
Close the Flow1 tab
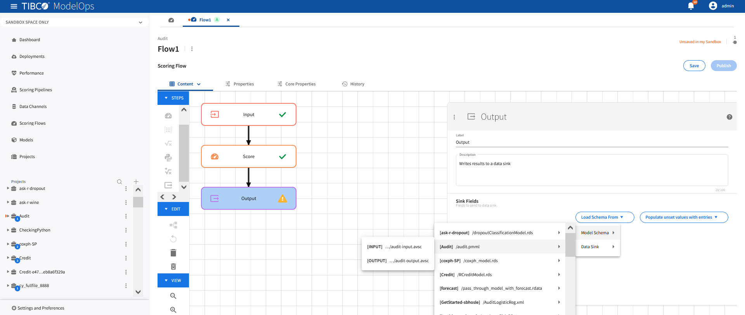228,20
